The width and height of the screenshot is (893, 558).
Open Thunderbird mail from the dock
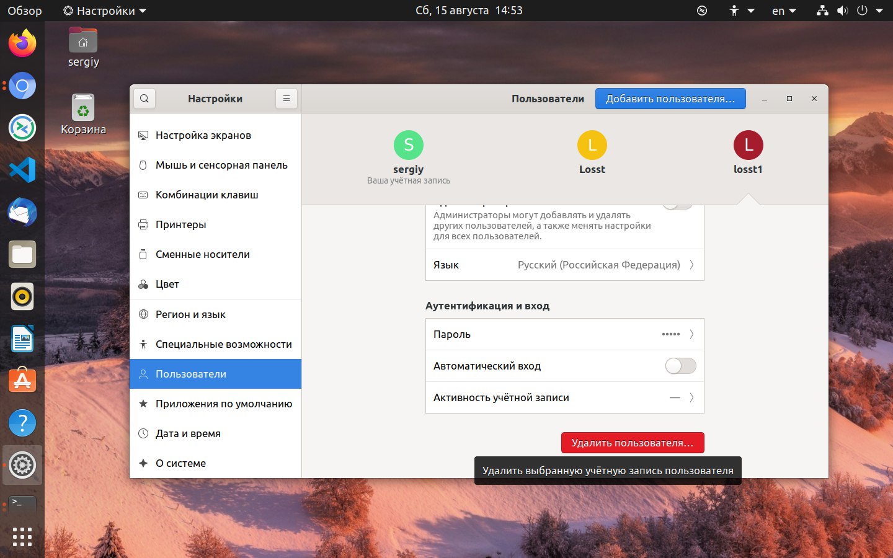coord(22,212)
